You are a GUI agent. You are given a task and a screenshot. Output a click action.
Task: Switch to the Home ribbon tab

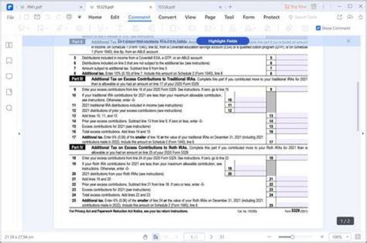click(x=95, y=17)
